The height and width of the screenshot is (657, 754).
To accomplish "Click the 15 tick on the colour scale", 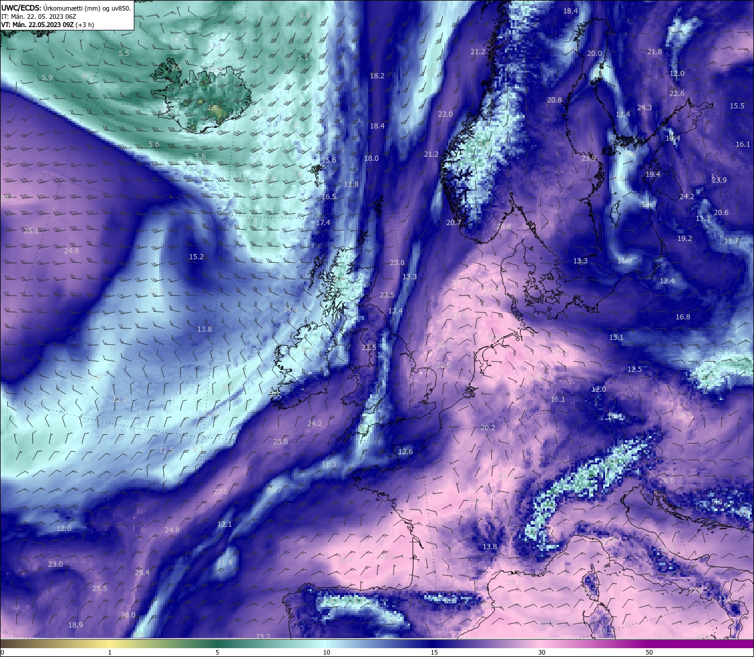I will coord(434,652).
